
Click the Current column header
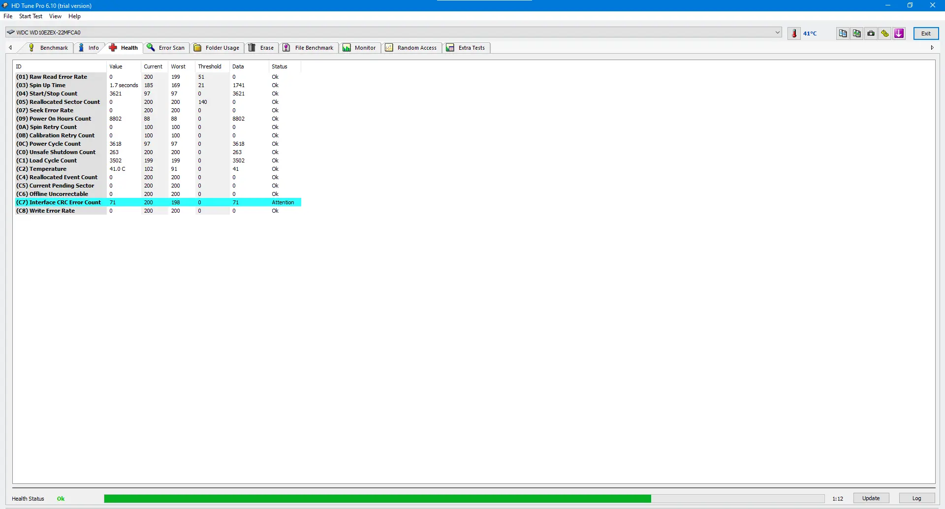(155, 66)
